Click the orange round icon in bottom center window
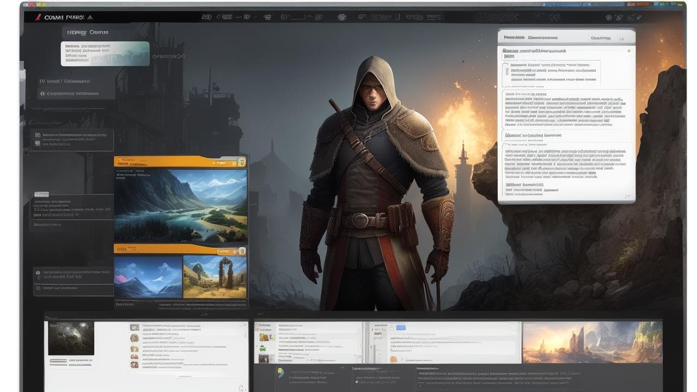Viewport: 697px width, 392px height. pyautogui.click(x=393, y=359)
